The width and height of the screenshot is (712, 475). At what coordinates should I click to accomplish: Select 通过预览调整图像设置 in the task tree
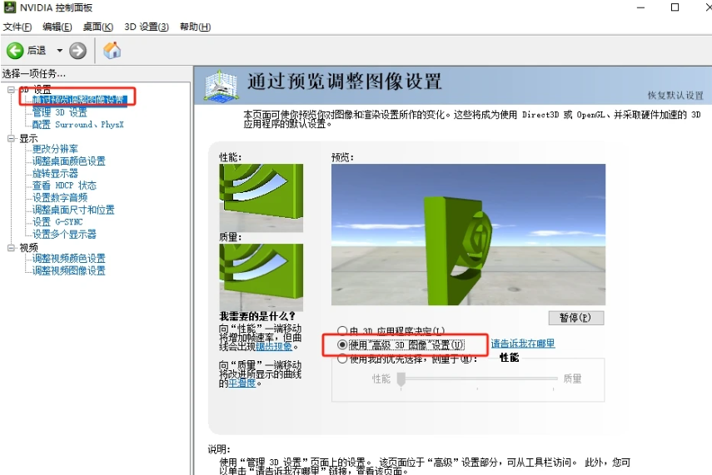(80, 99)
